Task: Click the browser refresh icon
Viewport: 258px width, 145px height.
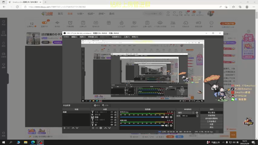Action: (17, 7)
